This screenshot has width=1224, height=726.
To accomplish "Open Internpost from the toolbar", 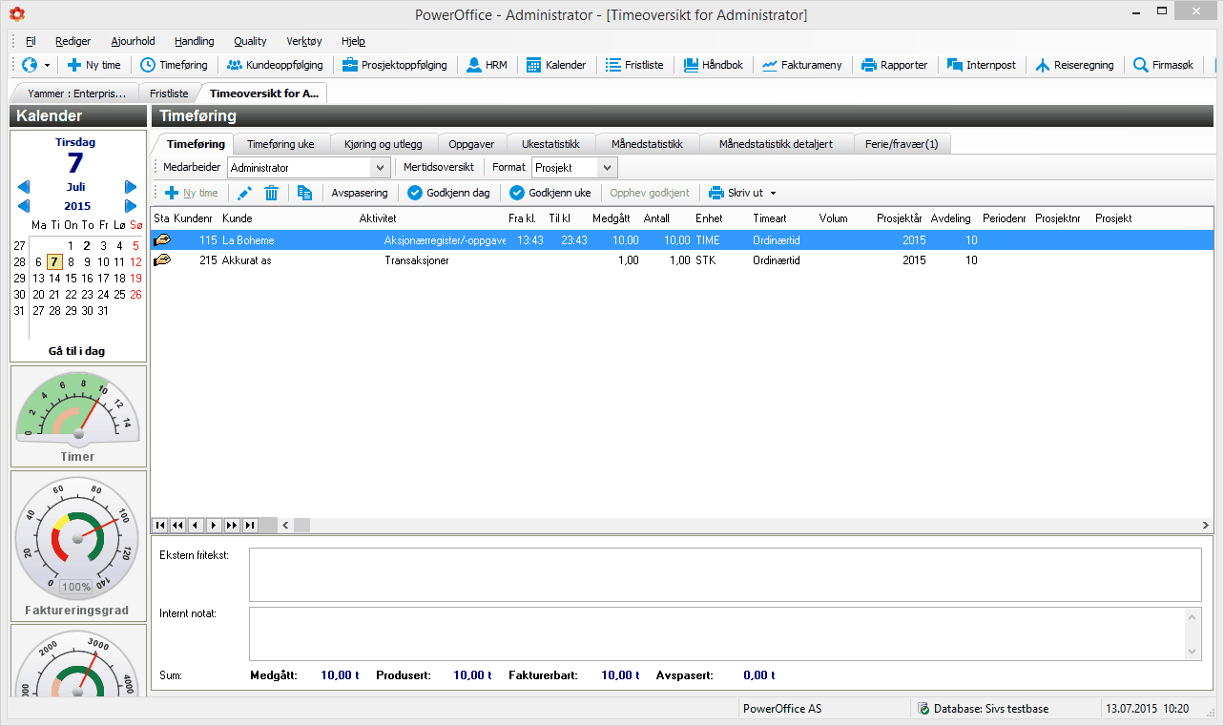I will [x=981, y=65].
